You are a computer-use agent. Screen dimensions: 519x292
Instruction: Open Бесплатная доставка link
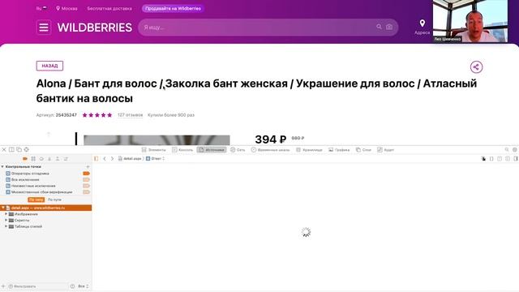[x=109, y=8]
